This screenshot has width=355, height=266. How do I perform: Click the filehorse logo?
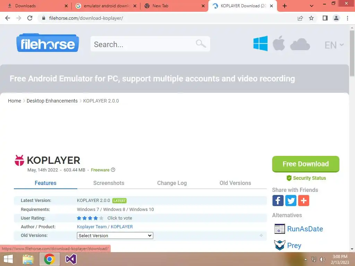(47, 43)
